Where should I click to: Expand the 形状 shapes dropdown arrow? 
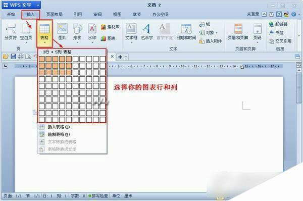(x=77, y=42)
